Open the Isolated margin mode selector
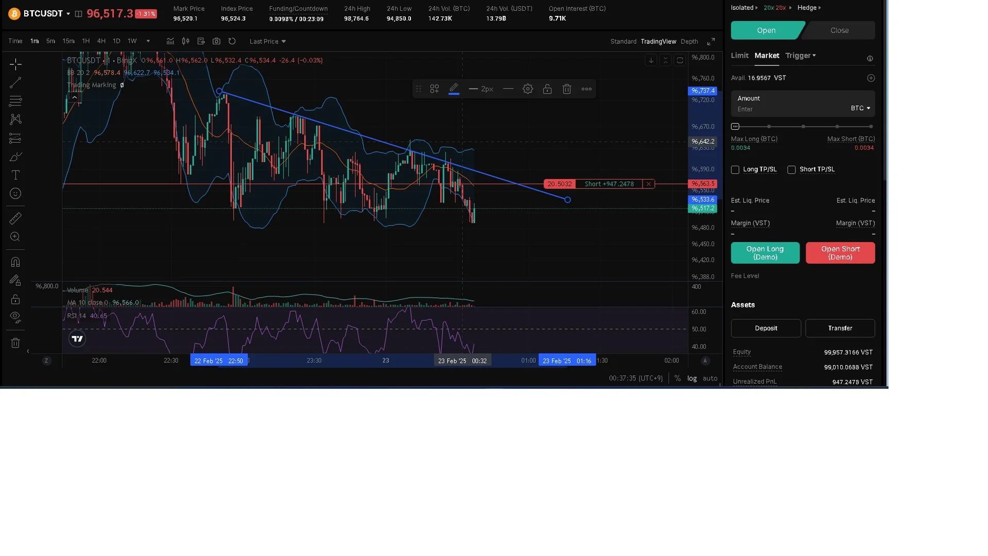The width and height of the screenshot is (988, 556). tap(744, 8)
